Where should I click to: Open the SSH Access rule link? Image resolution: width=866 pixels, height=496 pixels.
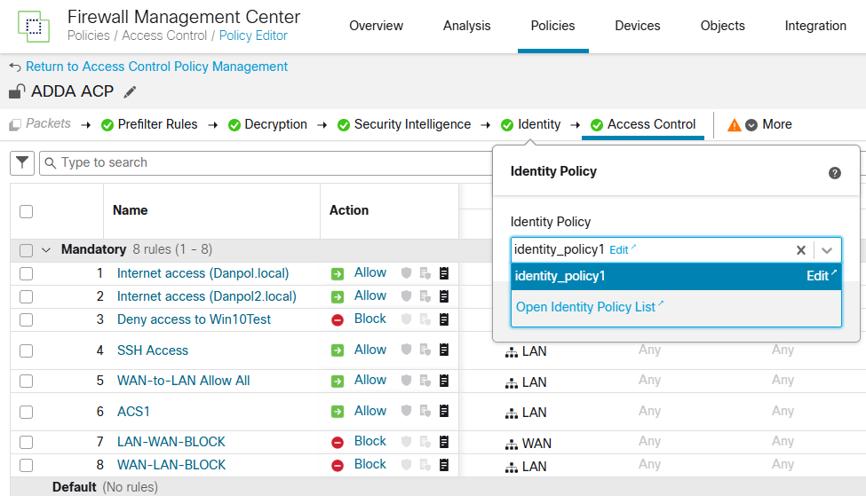click(153, 350)
